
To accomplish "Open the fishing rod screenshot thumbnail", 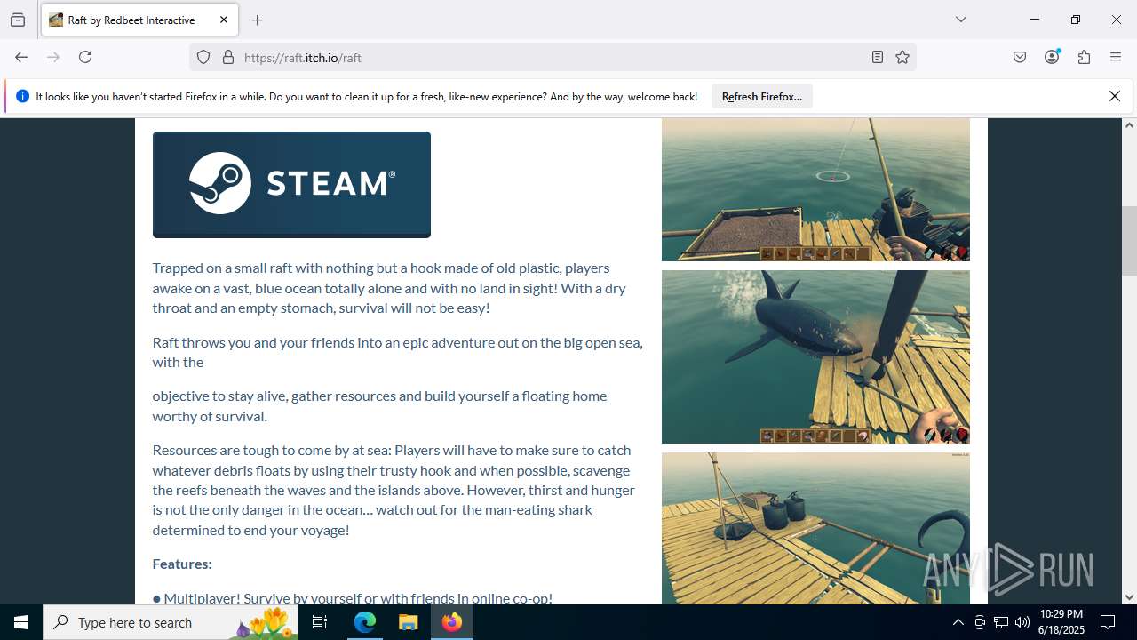I will pyautogui.click(x=815, y=189).
